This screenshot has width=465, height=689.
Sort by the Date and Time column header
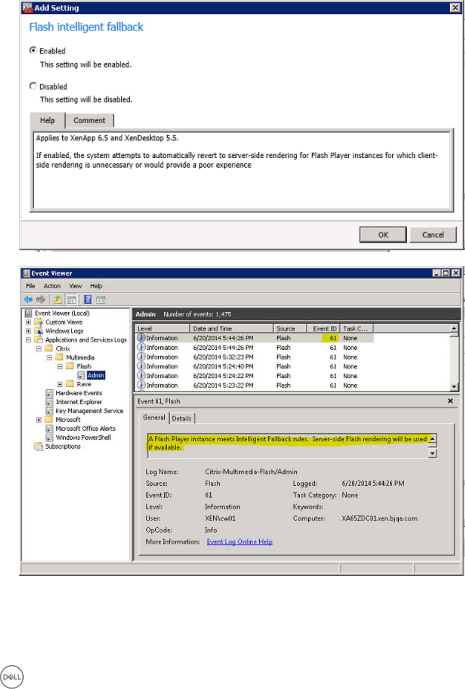[x=232, y=328]
